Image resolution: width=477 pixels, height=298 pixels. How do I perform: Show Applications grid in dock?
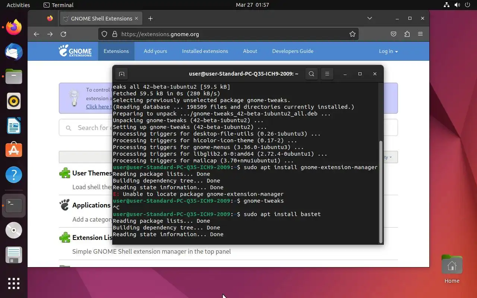pyautogui.click(x=14, y=283)
